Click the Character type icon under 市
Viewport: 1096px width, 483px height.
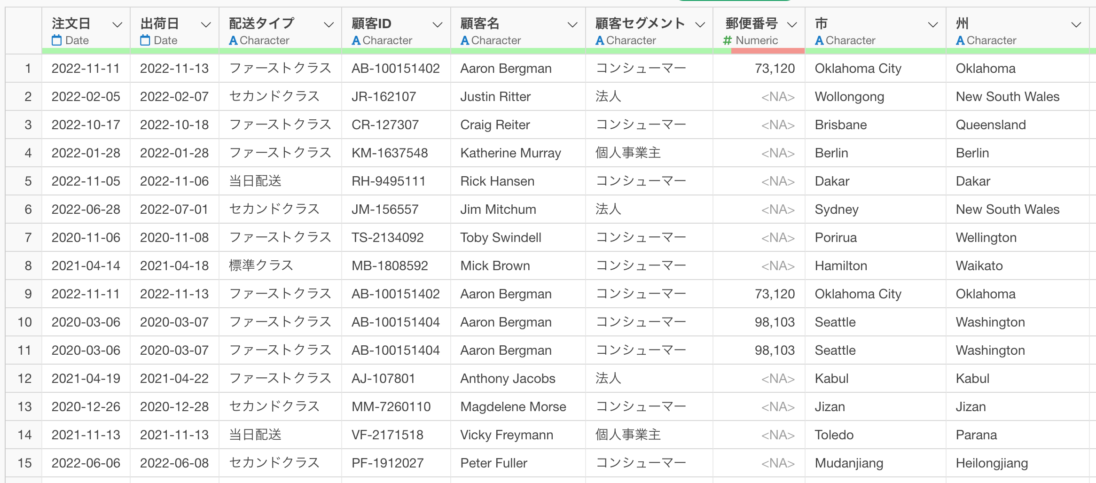(819, 41)
